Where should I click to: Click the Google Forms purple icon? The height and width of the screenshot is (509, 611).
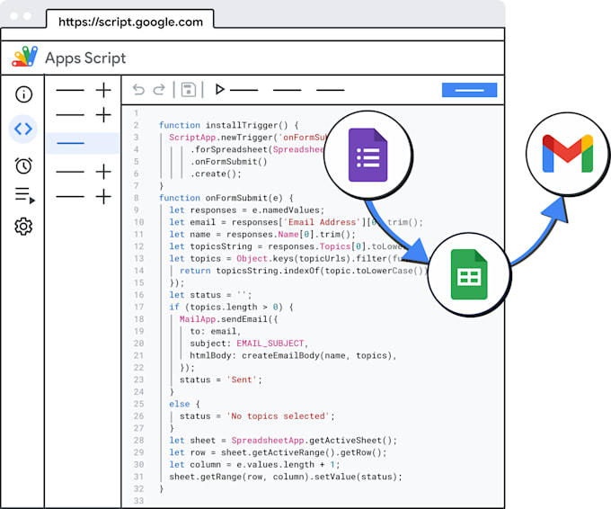(367, 155)
